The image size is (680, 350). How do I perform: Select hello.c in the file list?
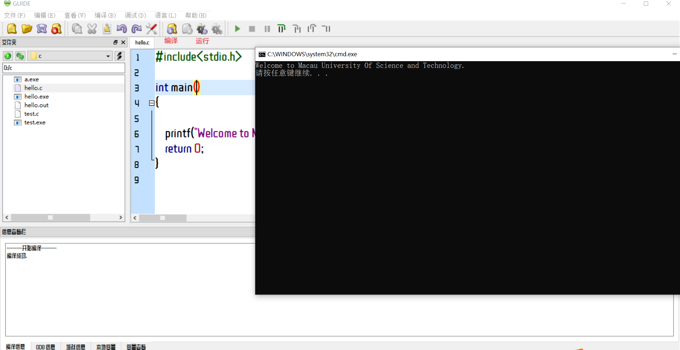33,88
